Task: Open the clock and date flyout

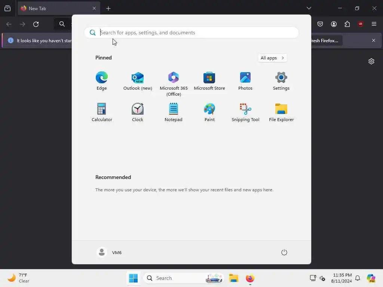Action: [341, 278]
